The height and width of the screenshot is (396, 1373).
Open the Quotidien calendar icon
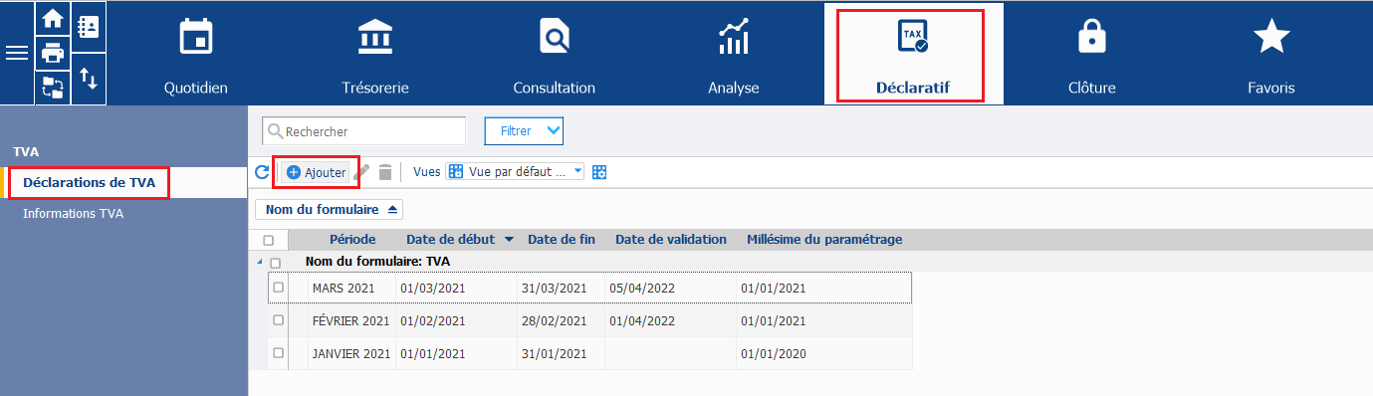[x=196, y=37]
